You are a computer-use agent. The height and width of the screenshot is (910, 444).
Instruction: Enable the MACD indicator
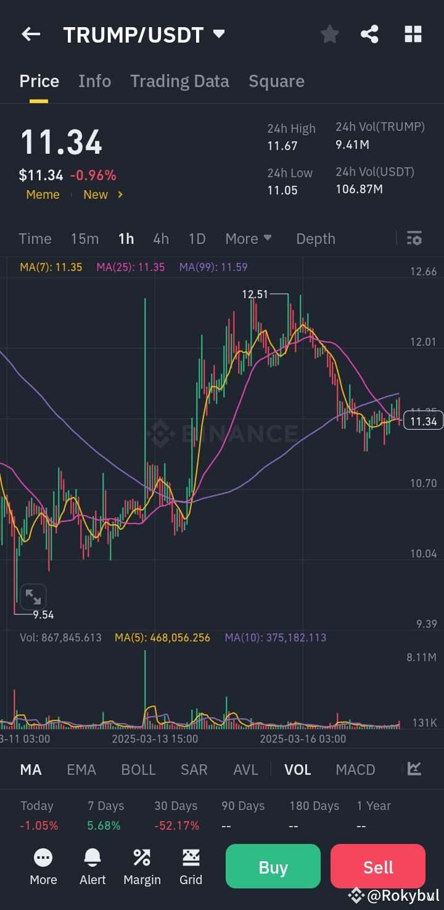pyautogui.click(x=355, y=769)
